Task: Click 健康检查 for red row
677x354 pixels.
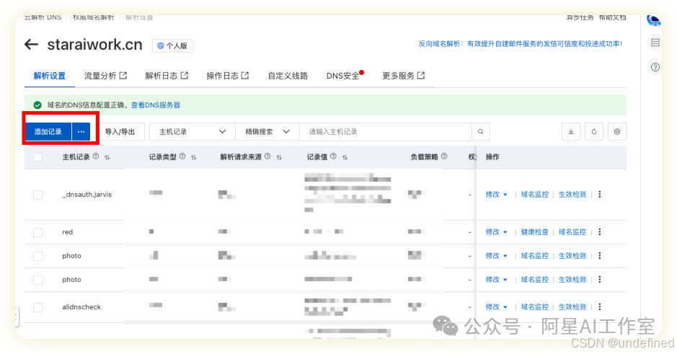Action: pos(534,232)
